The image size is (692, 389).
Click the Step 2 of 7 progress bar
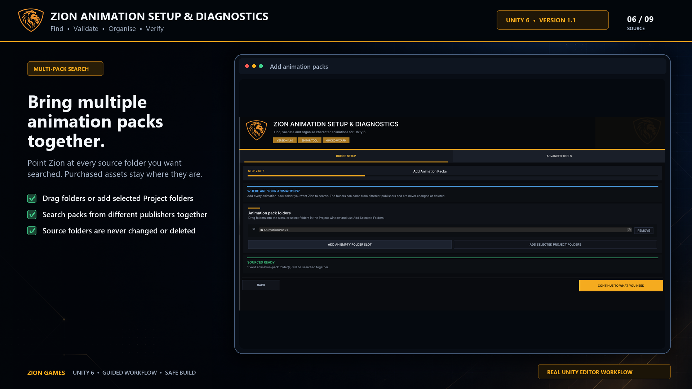pyautogui.click(x=453, y=175)
